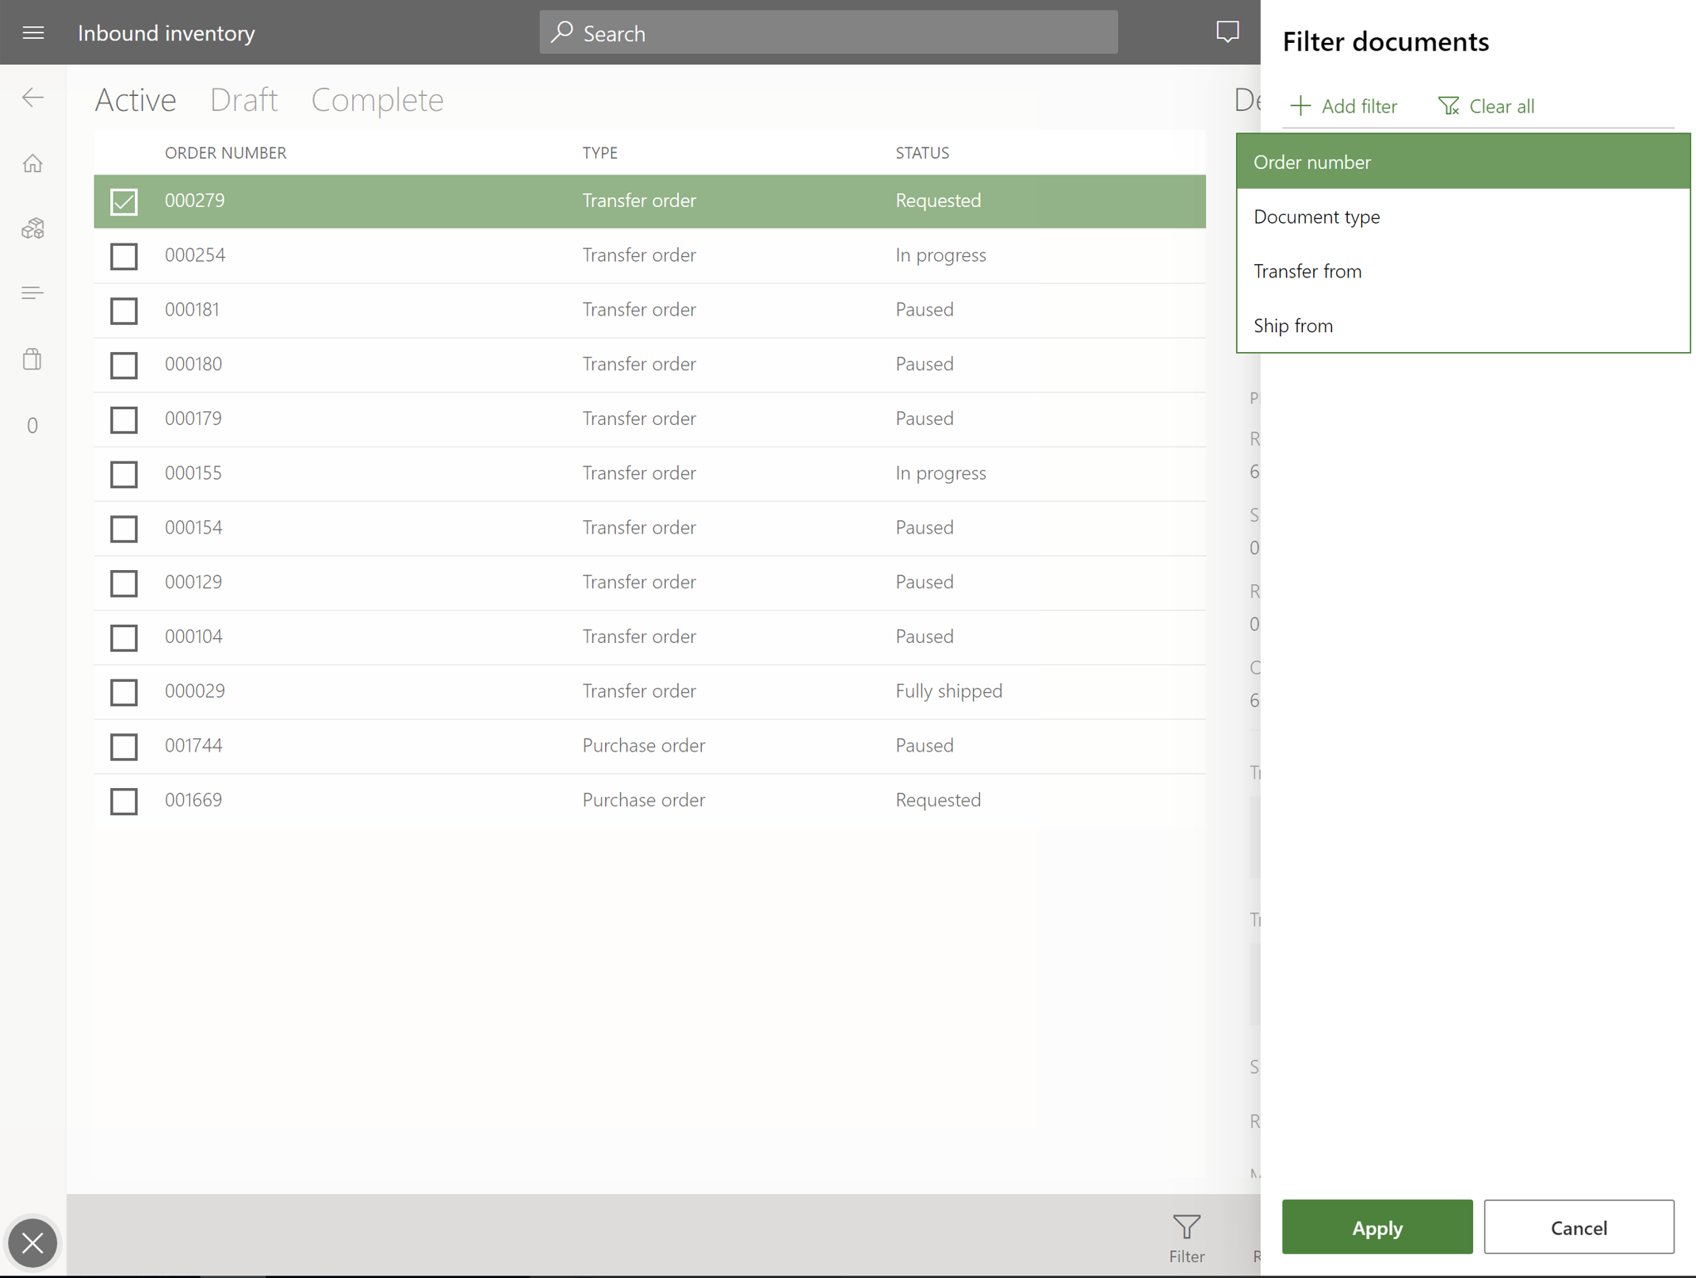Click the close X icon bottom left
Image resolution: width=1696 pixels, height=1278 pixels.
click(33, 1243)
